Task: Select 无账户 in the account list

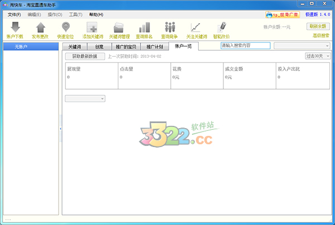Action: coord(31,47)
